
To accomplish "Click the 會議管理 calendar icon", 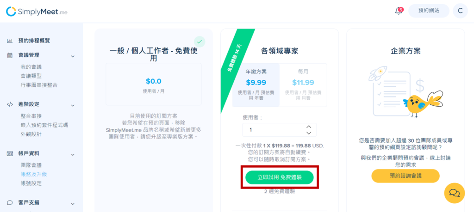I will (10, 55).
